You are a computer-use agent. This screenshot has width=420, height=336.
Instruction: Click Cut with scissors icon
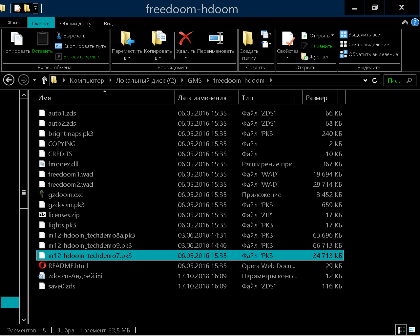coord(71,35)
